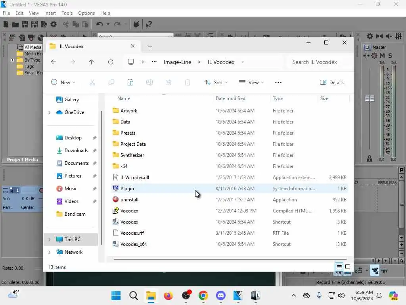Screen dimensions: 406x305
Task: Click New Project icon in VEGAS toolbar
Action: [6, 24]
